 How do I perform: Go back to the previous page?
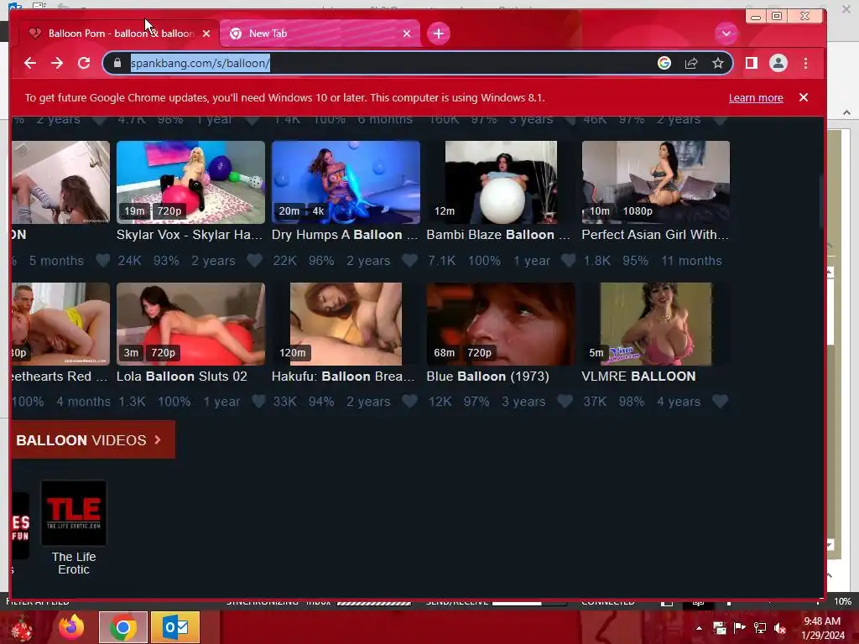30,63
